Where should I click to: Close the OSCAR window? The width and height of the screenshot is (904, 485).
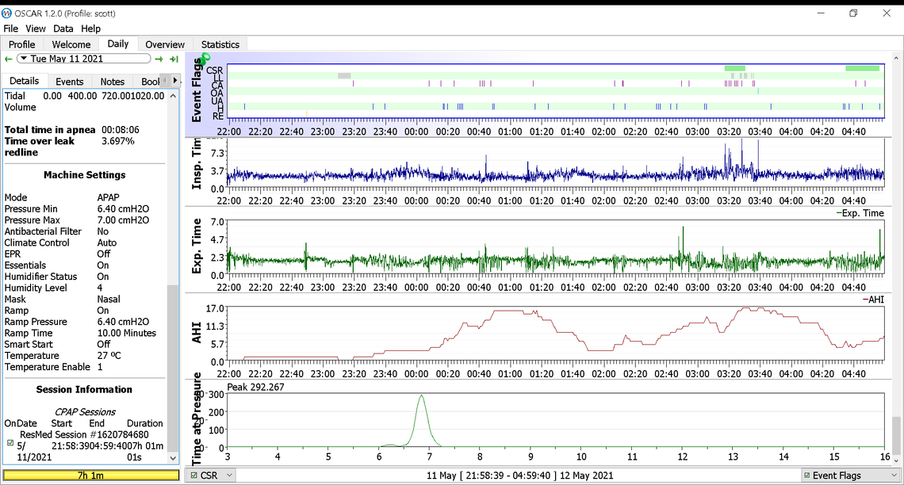click(x=887, y=13)
